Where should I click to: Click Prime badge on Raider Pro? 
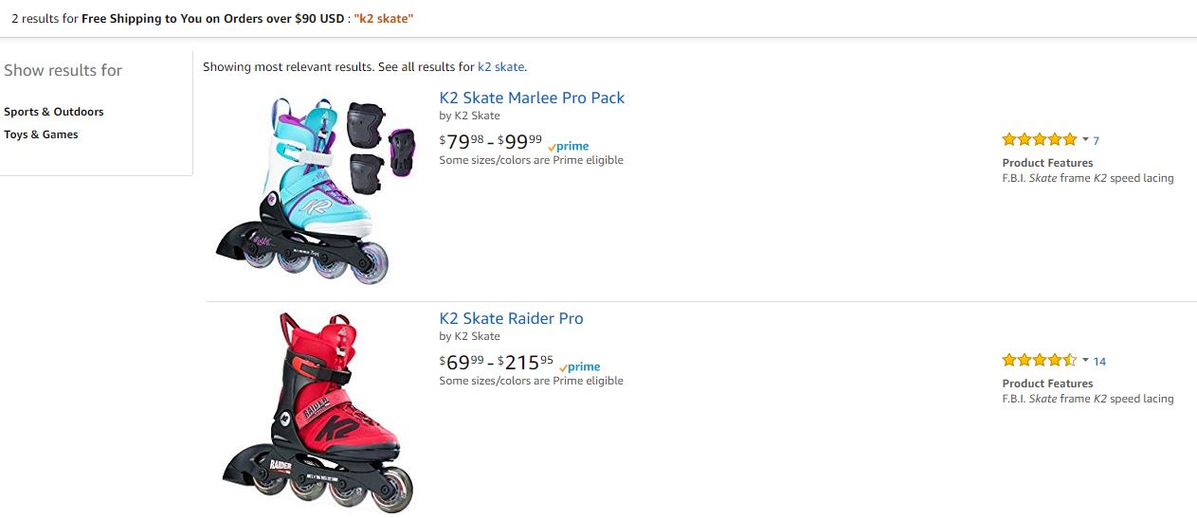[x=580, y=366]
